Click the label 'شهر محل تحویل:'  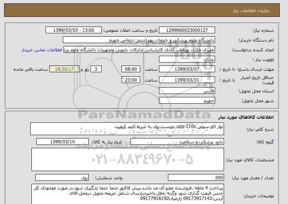[257, 101]
